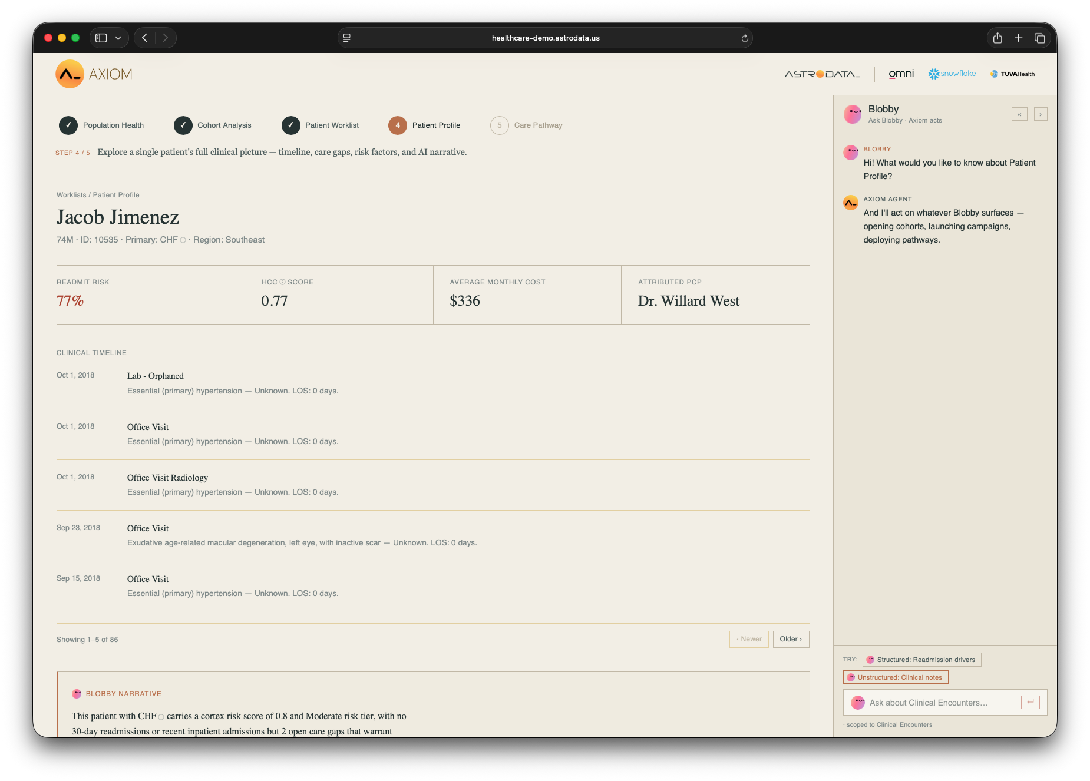Click the Blobby message avatar icon
Viewport: 1090px width, 781px height.
[x=851, y=153]
